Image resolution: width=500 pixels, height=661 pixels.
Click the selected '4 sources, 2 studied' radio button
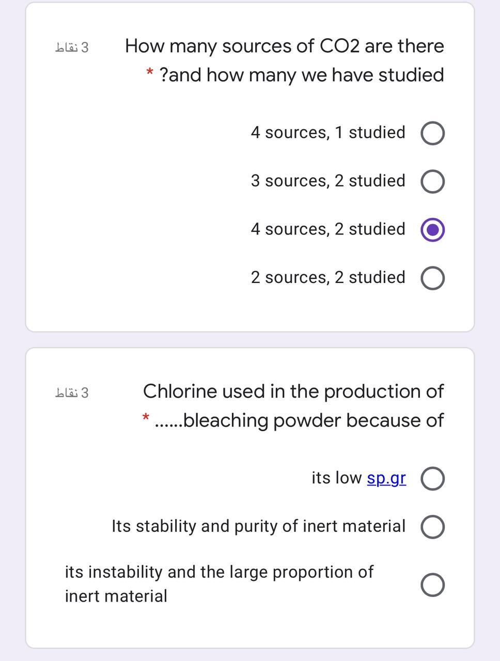tap(433, 230)
